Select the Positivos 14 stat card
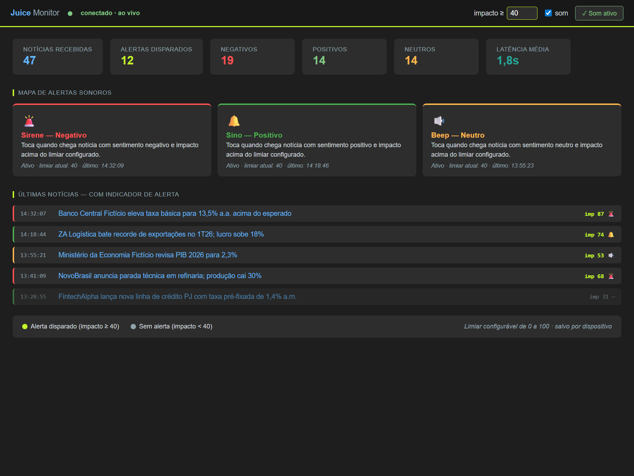634x476 pixels. click(344, 57)
